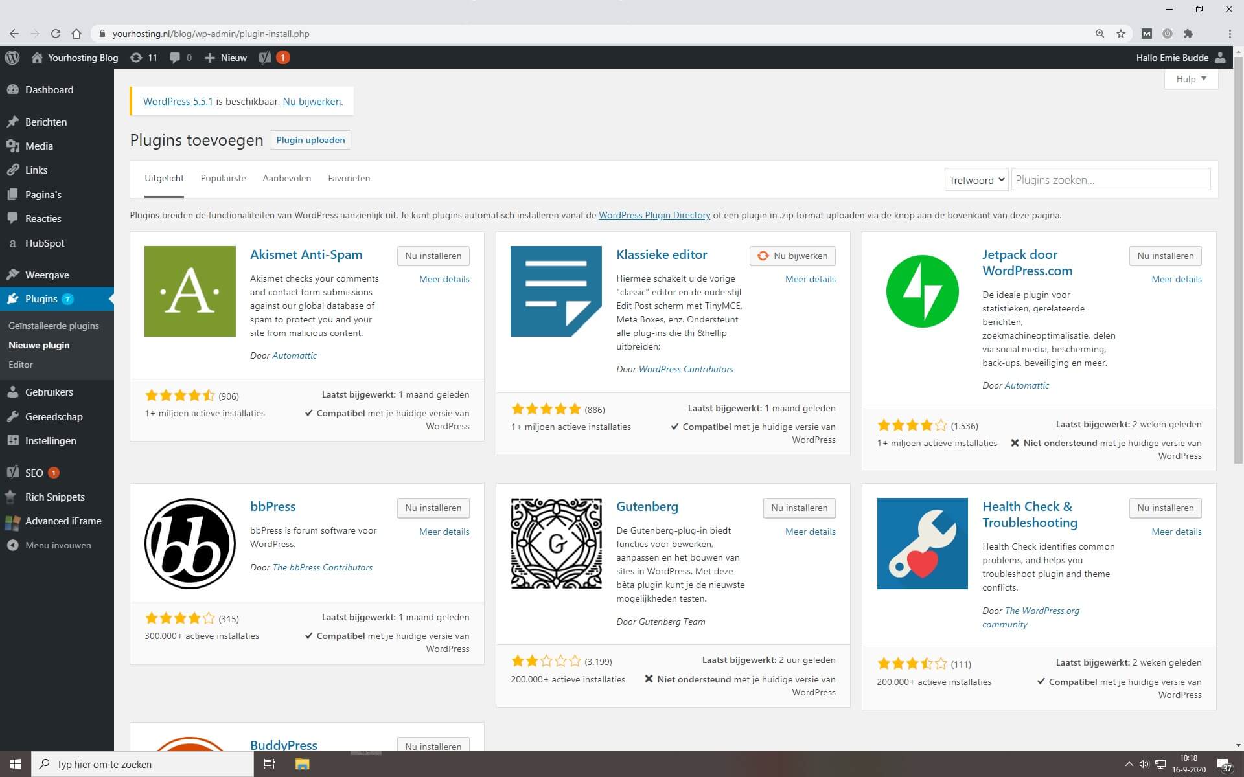Viewport: 1244px width, 777px height.
Task: Click Plugin uploaden button
Action: (x=310, y=140)
